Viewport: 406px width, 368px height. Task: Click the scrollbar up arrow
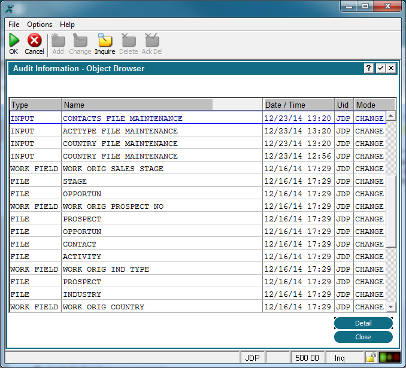(391, 115)
